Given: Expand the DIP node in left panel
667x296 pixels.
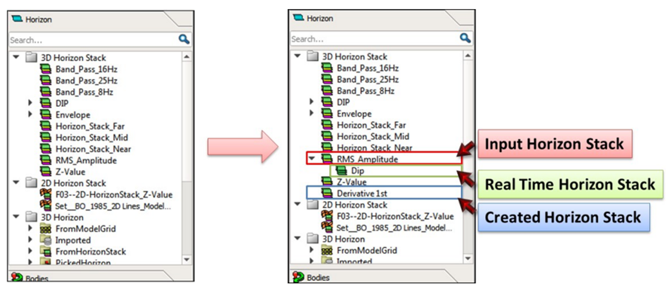Looking at the screenshot, I should tap(30, 103).
